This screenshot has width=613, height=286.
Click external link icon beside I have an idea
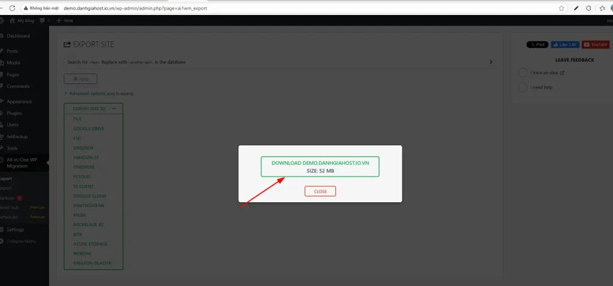pyautogui.click(x=562, y=72)
